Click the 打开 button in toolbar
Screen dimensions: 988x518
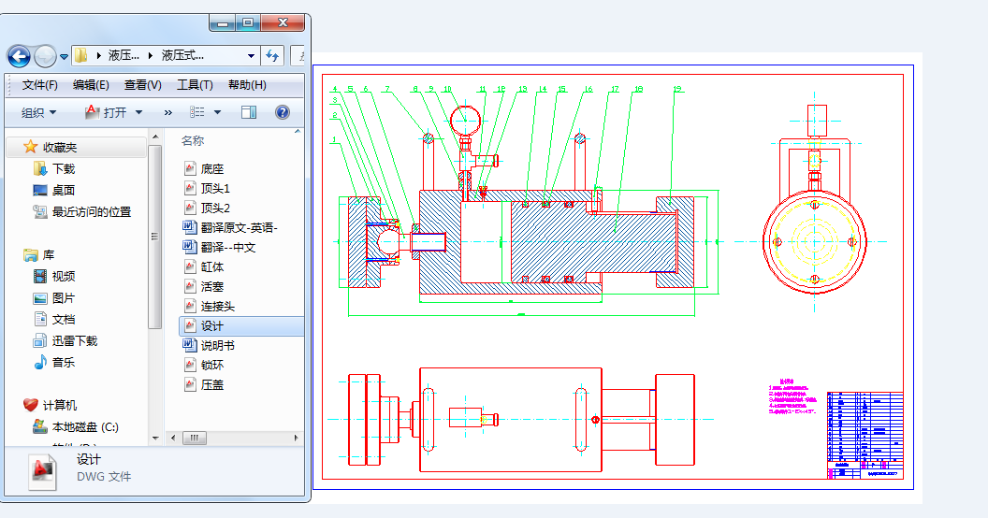(x=115, y=112)
